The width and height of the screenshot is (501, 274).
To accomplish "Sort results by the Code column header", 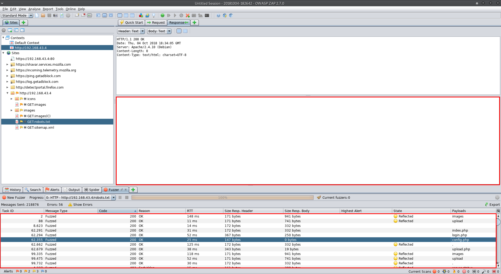I will [x=117, y=211].
